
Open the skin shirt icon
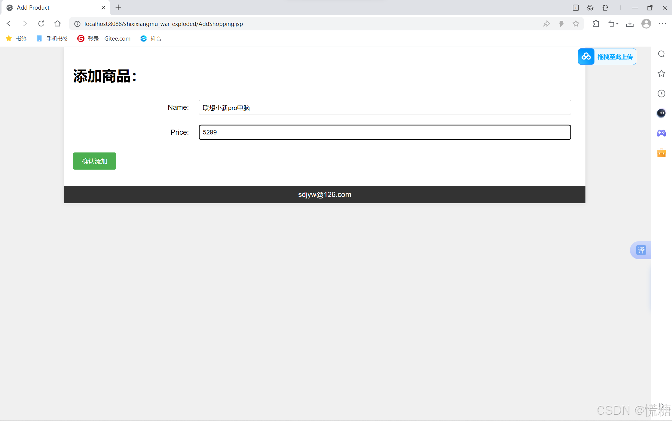605,8
